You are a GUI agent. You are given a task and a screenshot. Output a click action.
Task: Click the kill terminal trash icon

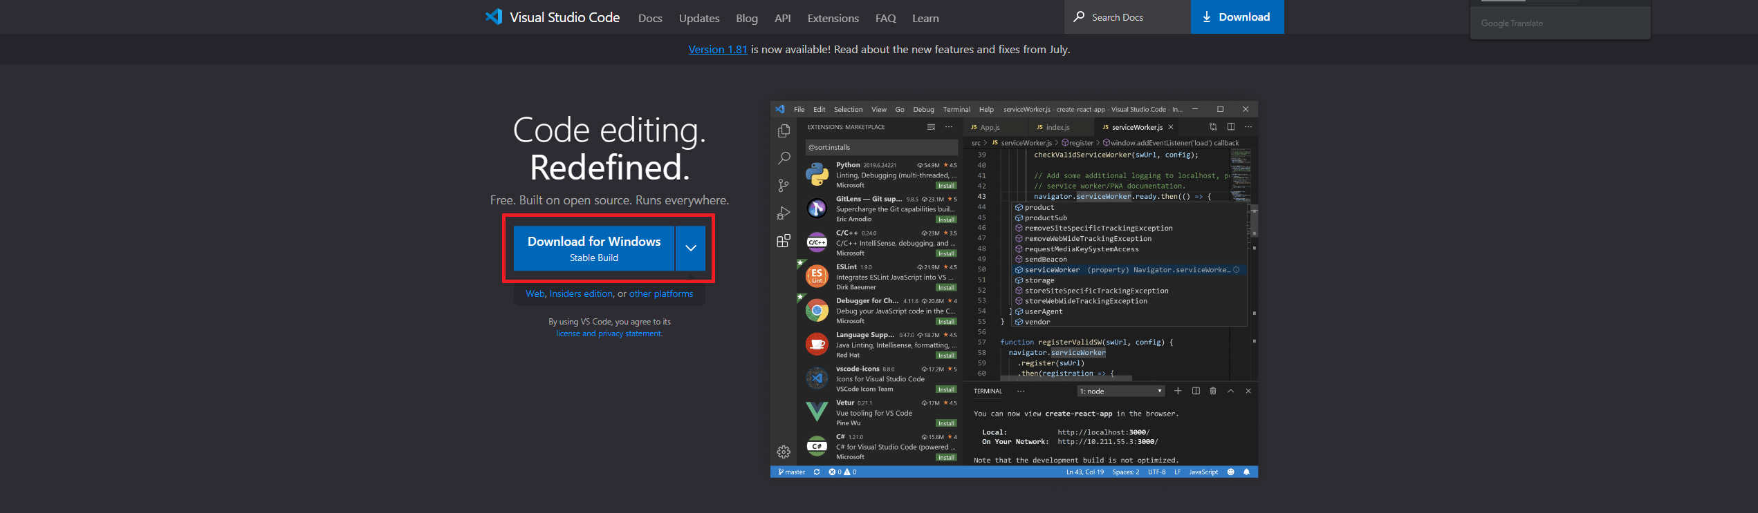click(x=1213, y=391)
